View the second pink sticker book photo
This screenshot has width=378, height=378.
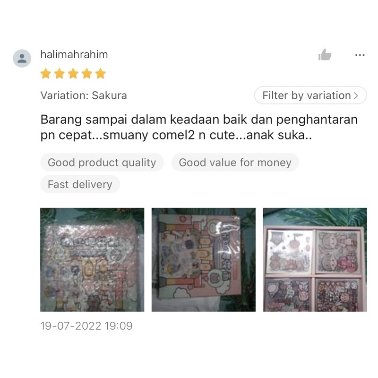coord(204,259)
